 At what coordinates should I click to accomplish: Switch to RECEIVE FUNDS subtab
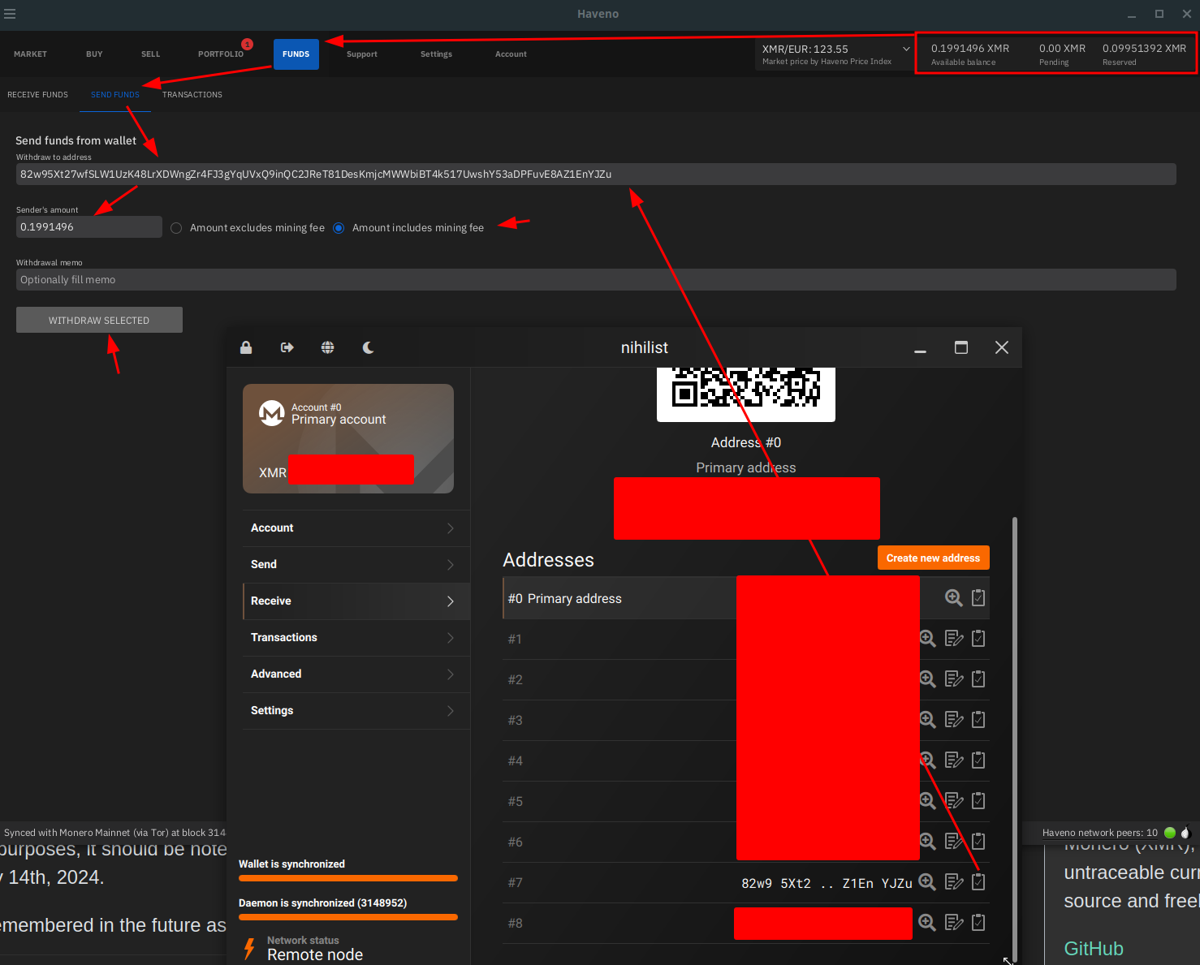click(37, 95)
